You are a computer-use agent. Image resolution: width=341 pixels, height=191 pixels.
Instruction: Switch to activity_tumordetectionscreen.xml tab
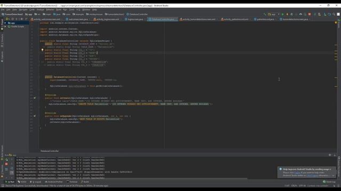199,19
